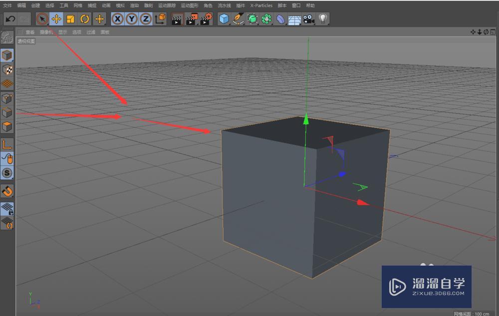The height and width of the screenshot is (316, 499).
Task: Toggle the Z axis lock
Action: tap(146, 19)
